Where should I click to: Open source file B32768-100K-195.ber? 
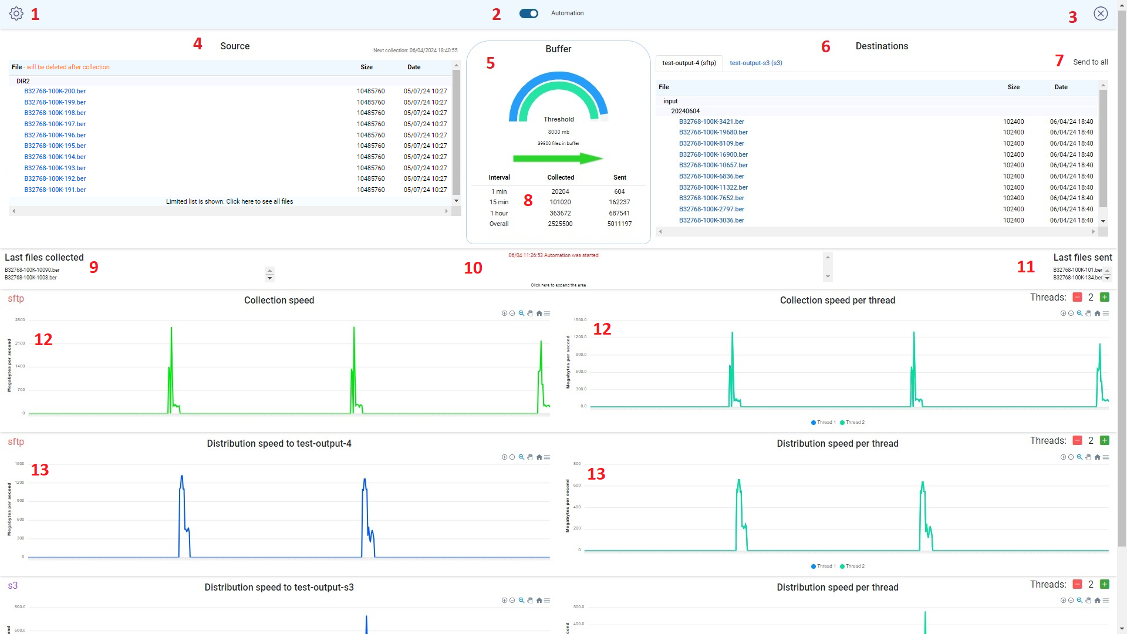click(55, 146)
